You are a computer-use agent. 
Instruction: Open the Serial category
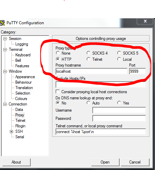coord(20,137)
